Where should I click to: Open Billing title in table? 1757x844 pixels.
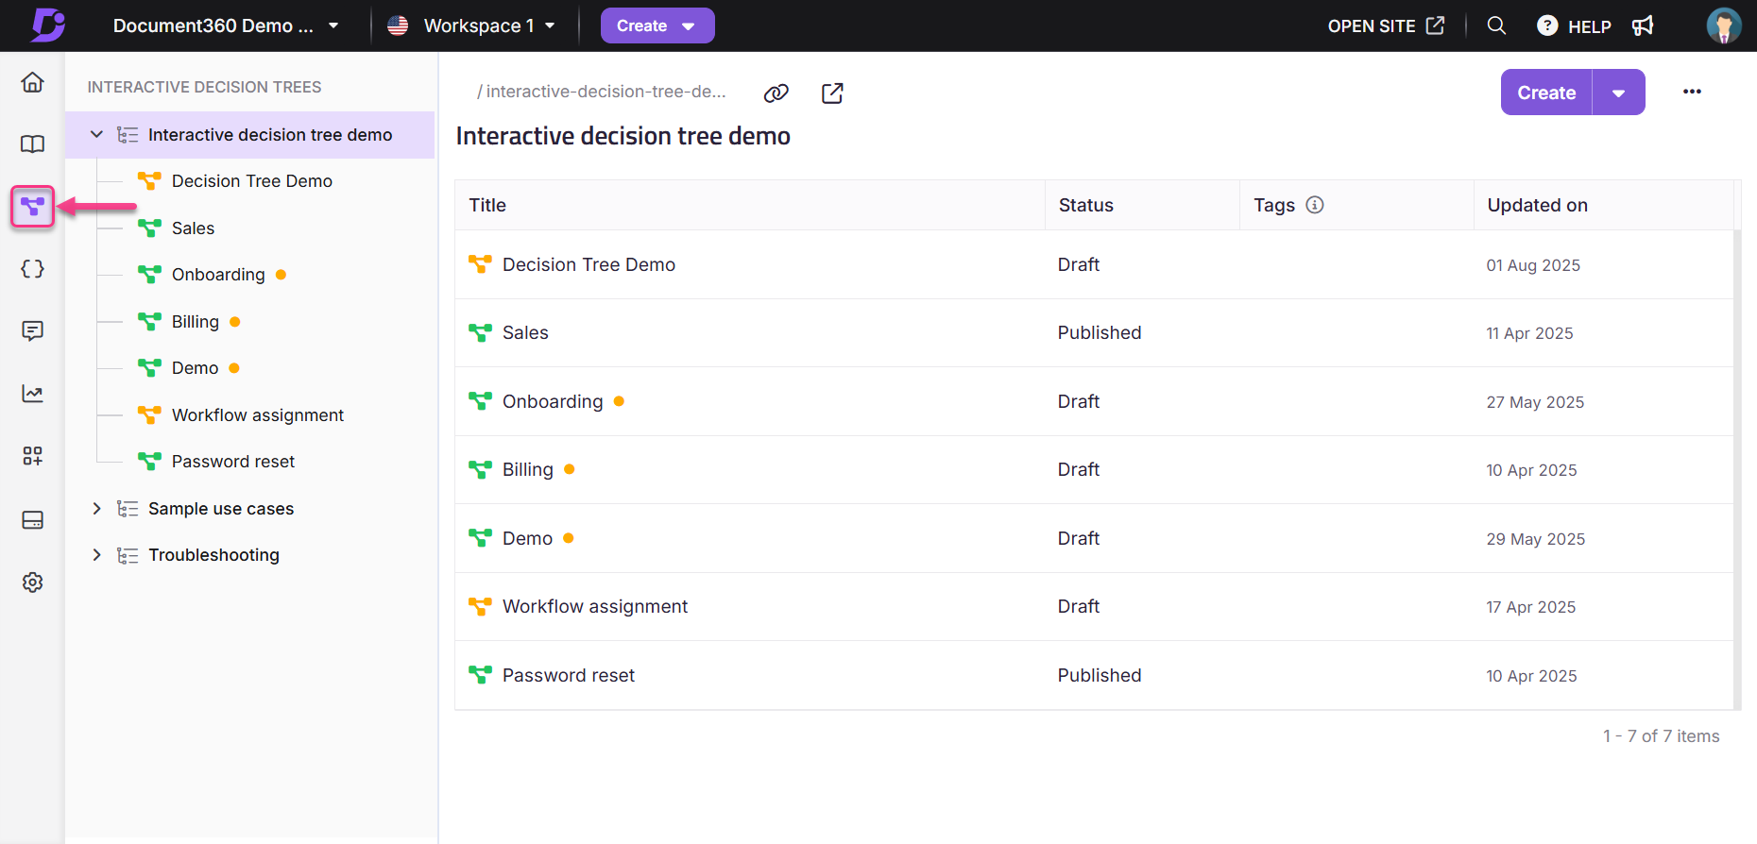click(x=528, y=469)
